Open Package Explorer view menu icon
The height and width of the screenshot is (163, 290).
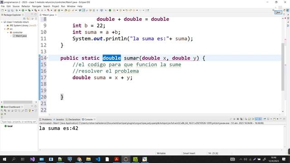(x=36, y=19)
